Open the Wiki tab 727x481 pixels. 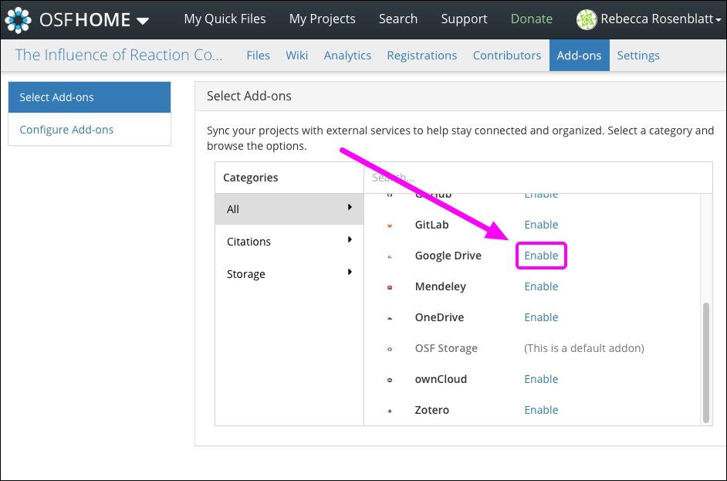click(297, 55)
